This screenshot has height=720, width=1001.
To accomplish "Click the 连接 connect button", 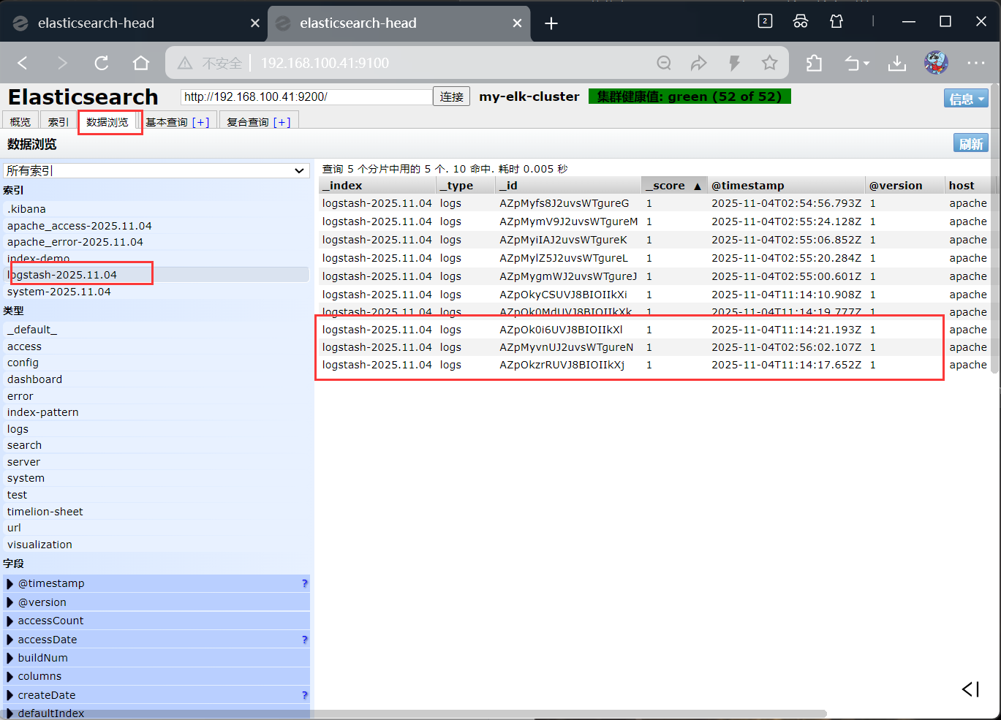I will [452, 96].
